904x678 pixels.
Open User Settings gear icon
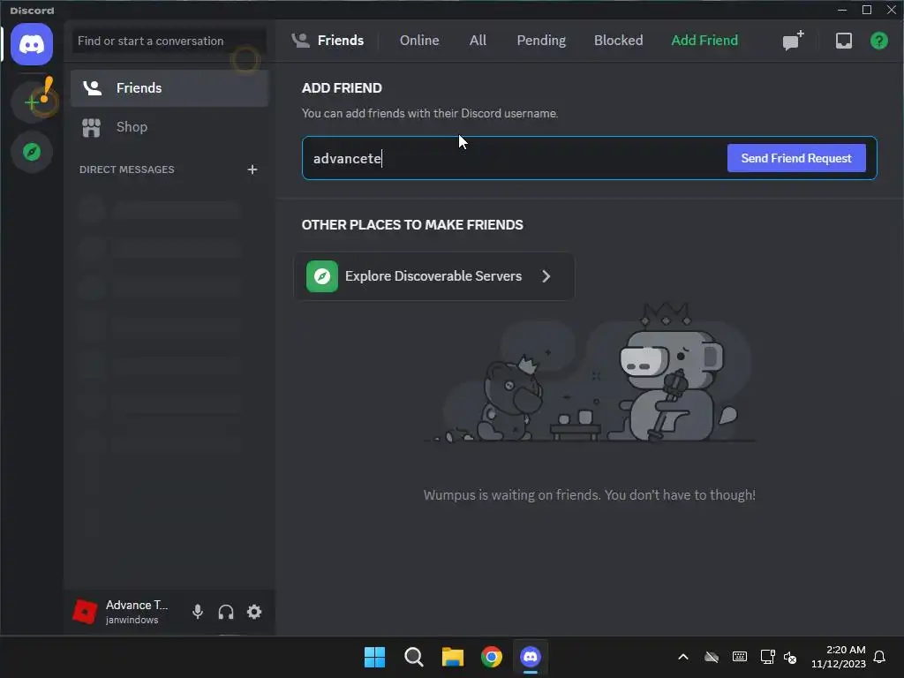(x=254, y=612)
